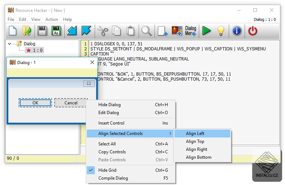Expand Align Selected Controls submenu
The height and width of the screenshot is (185, 285).
(130, 134)
